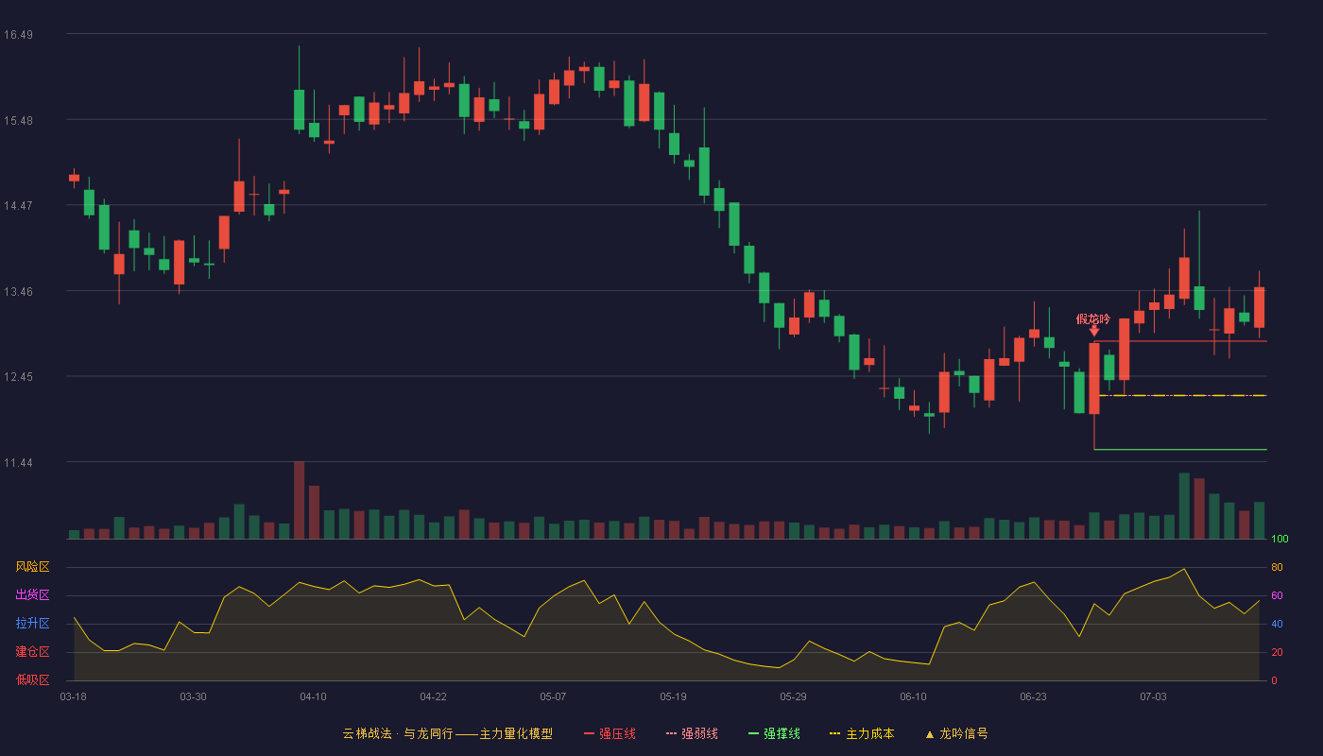
Task: Click the 04-22 date label
Action: [433, 696]
